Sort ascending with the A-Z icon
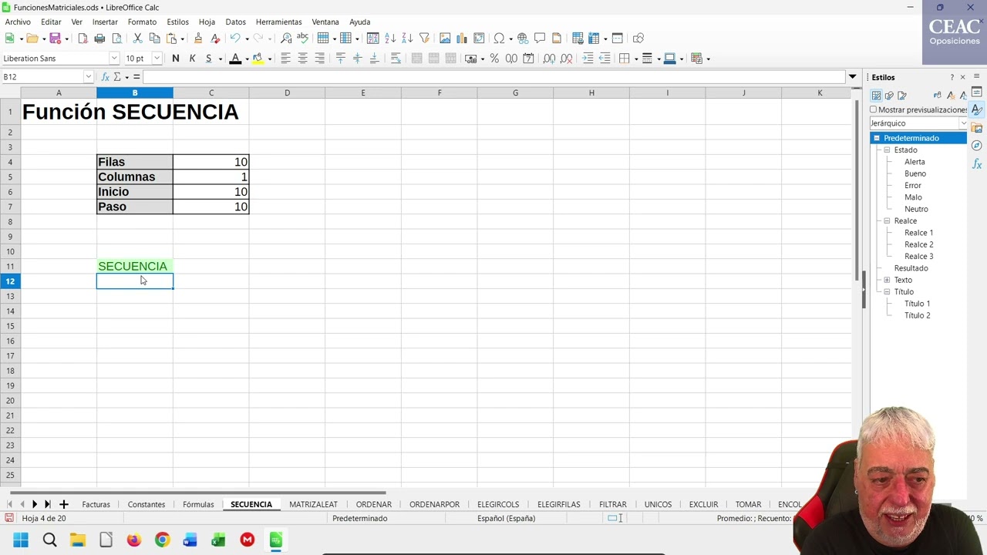The height and width of the screenshot is (555, 987). 390,38
